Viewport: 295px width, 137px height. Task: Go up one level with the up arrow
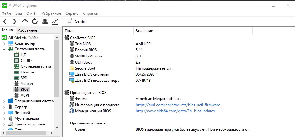(x=25, y=21)
